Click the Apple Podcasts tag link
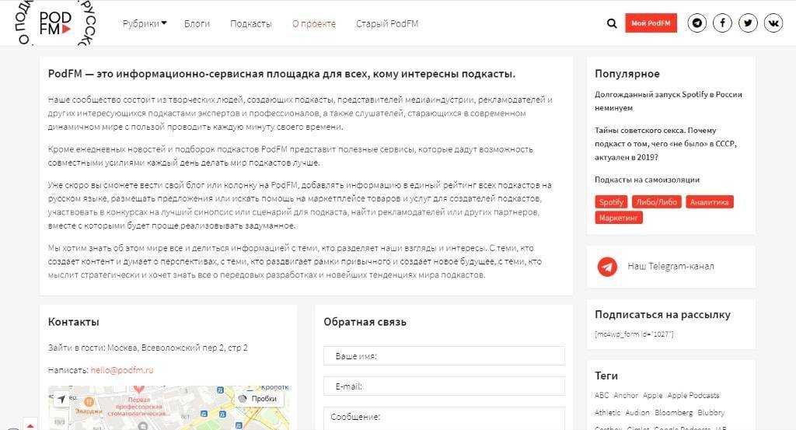Screen dimensions: 796x430 point(693,395)
